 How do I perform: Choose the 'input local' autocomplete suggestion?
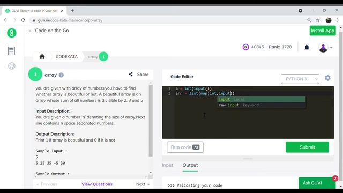click(262, 99)
